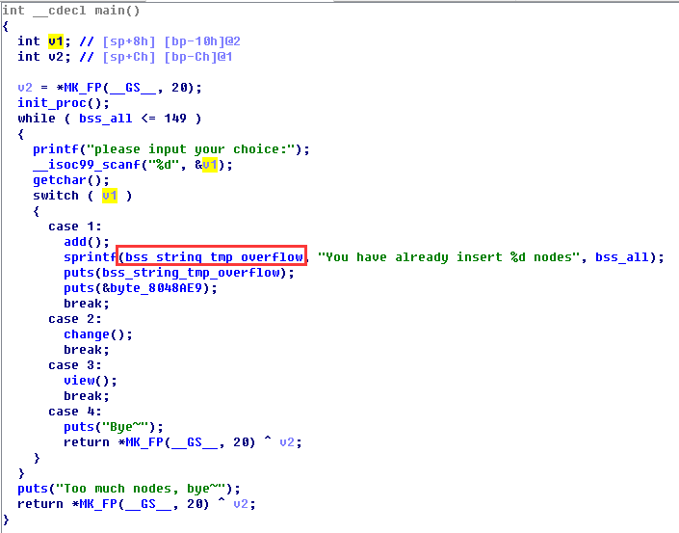This screenshot has width=679, height=533.
Task: Click bss_string_tmp_overflow inside the puts call
Action: point(191,273)
